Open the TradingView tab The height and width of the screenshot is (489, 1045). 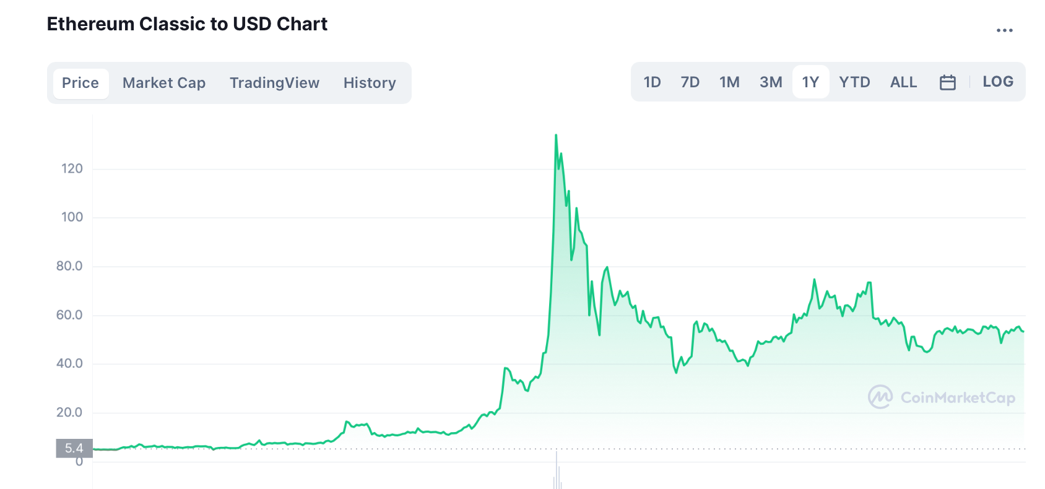(x=274, y=83)
